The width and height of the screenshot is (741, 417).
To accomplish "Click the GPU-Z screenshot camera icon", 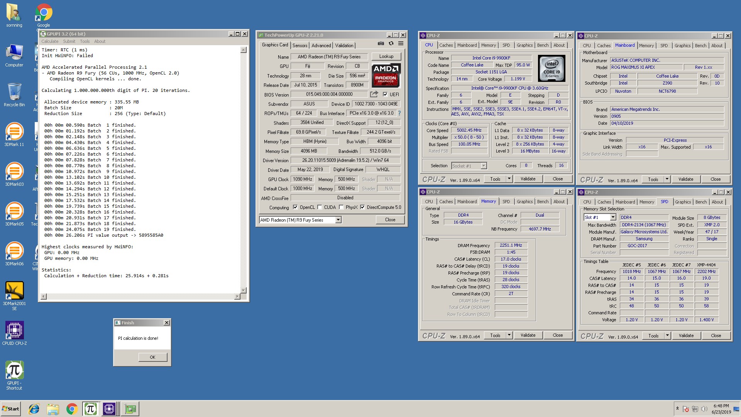I will [x=381, y=44].
